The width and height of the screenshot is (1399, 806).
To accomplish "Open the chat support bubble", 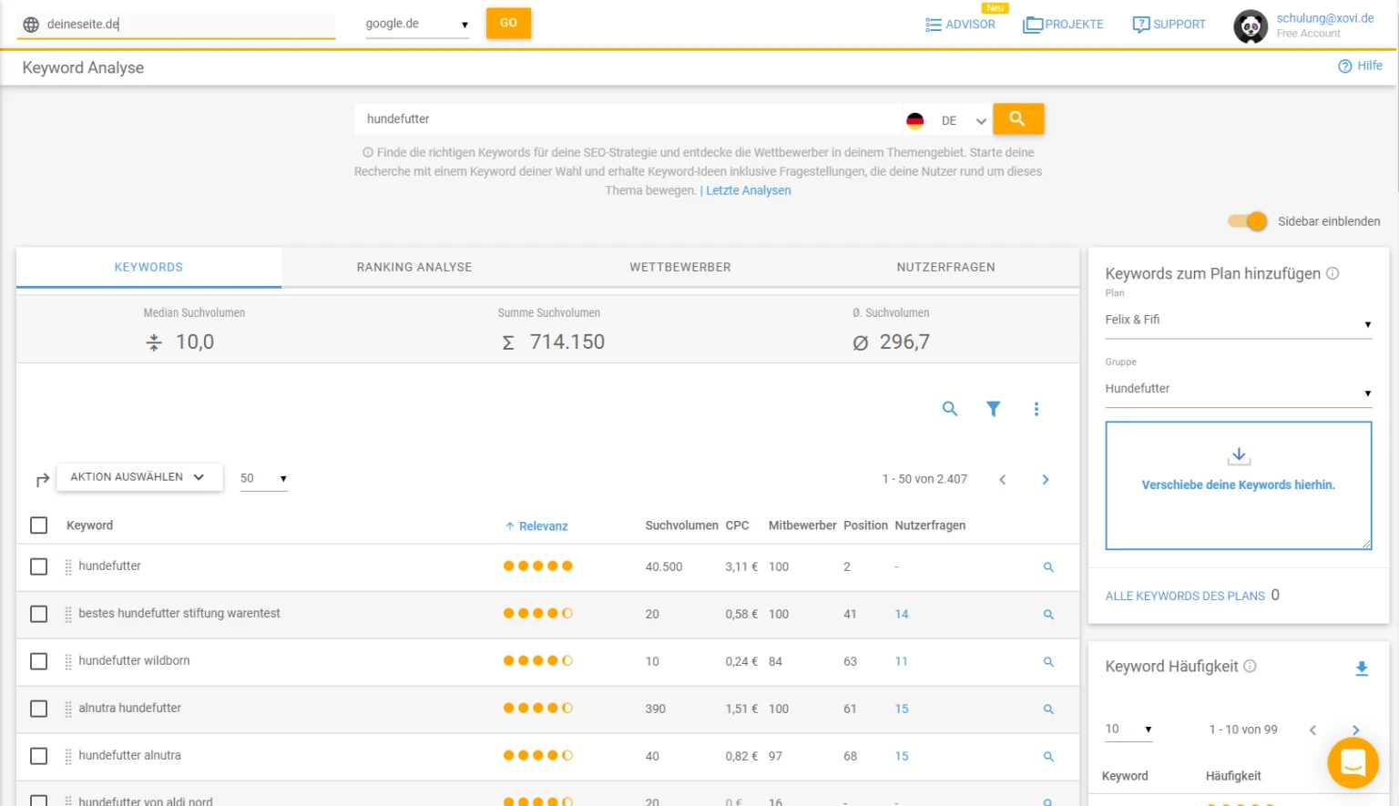I will click(1353, 763).
